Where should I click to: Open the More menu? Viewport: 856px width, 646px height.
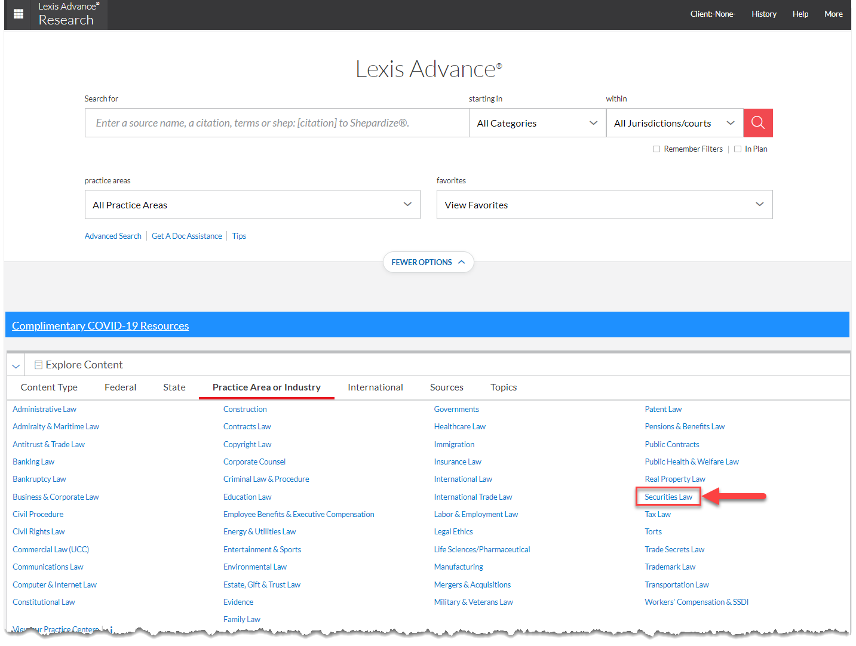833,14
